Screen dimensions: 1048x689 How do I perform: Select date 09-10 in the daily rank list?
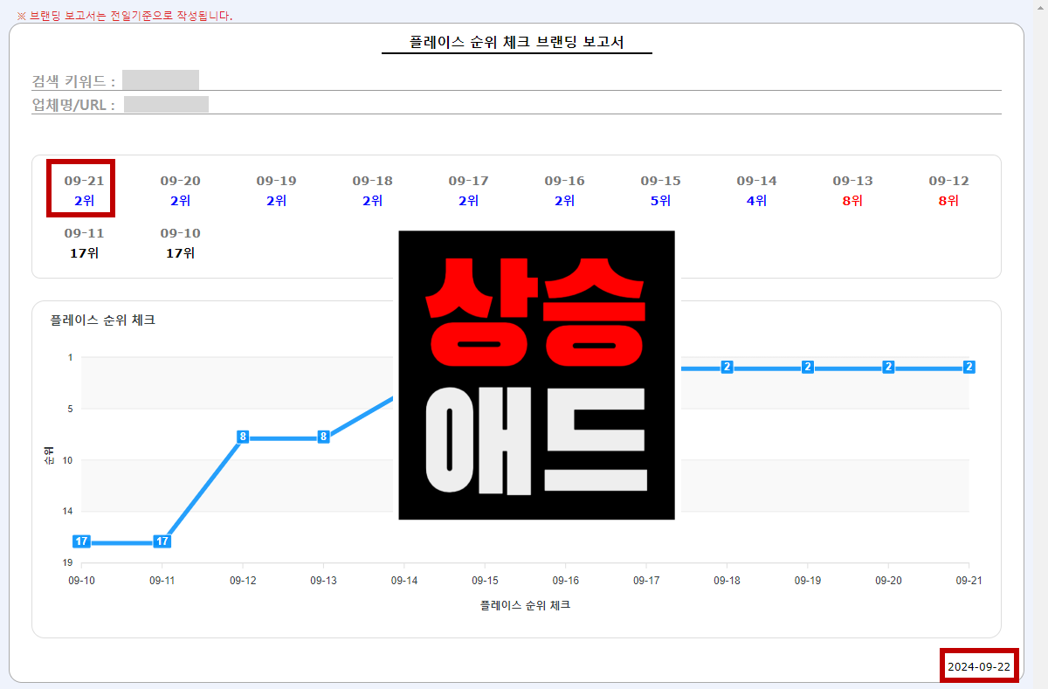pyautogui.click(x=181, y=233)
